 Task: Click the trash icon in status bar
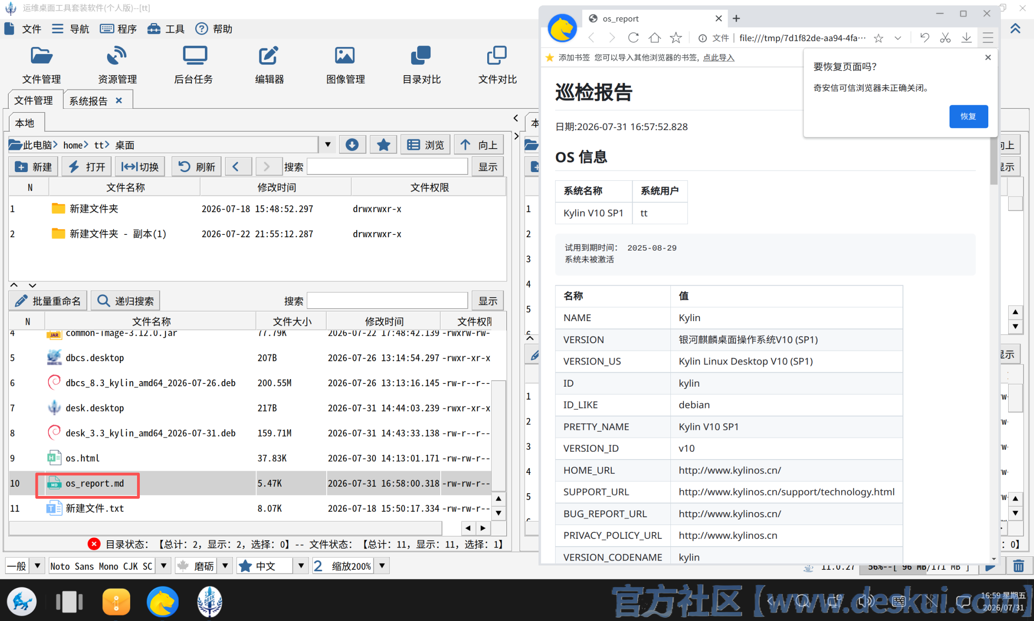click(1018, 566)
